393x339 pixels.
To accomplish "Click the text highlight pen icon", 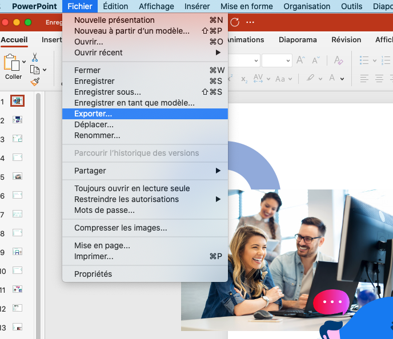I will click(x=310, y=78).
